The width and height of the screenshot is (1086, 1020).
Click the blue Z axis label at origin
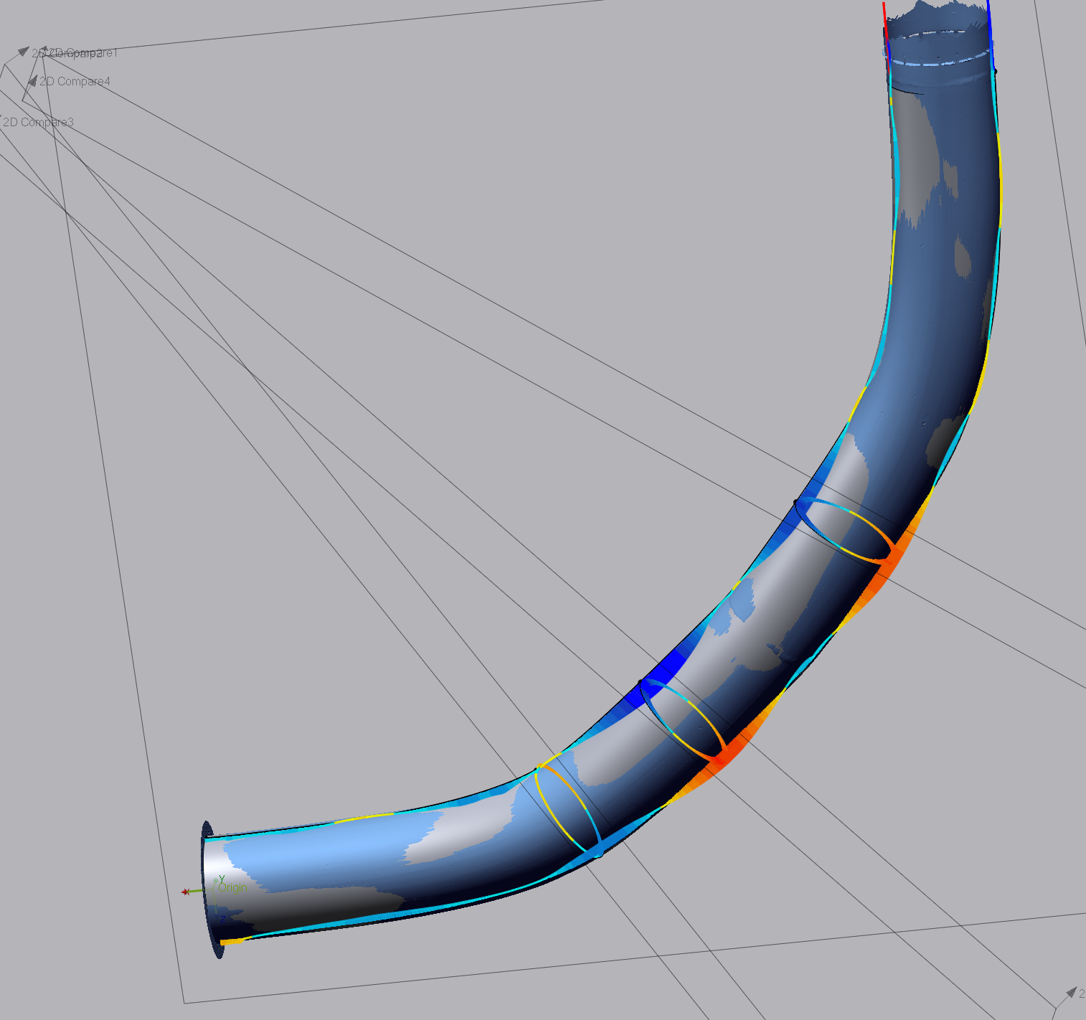click(x=222, y=917)
